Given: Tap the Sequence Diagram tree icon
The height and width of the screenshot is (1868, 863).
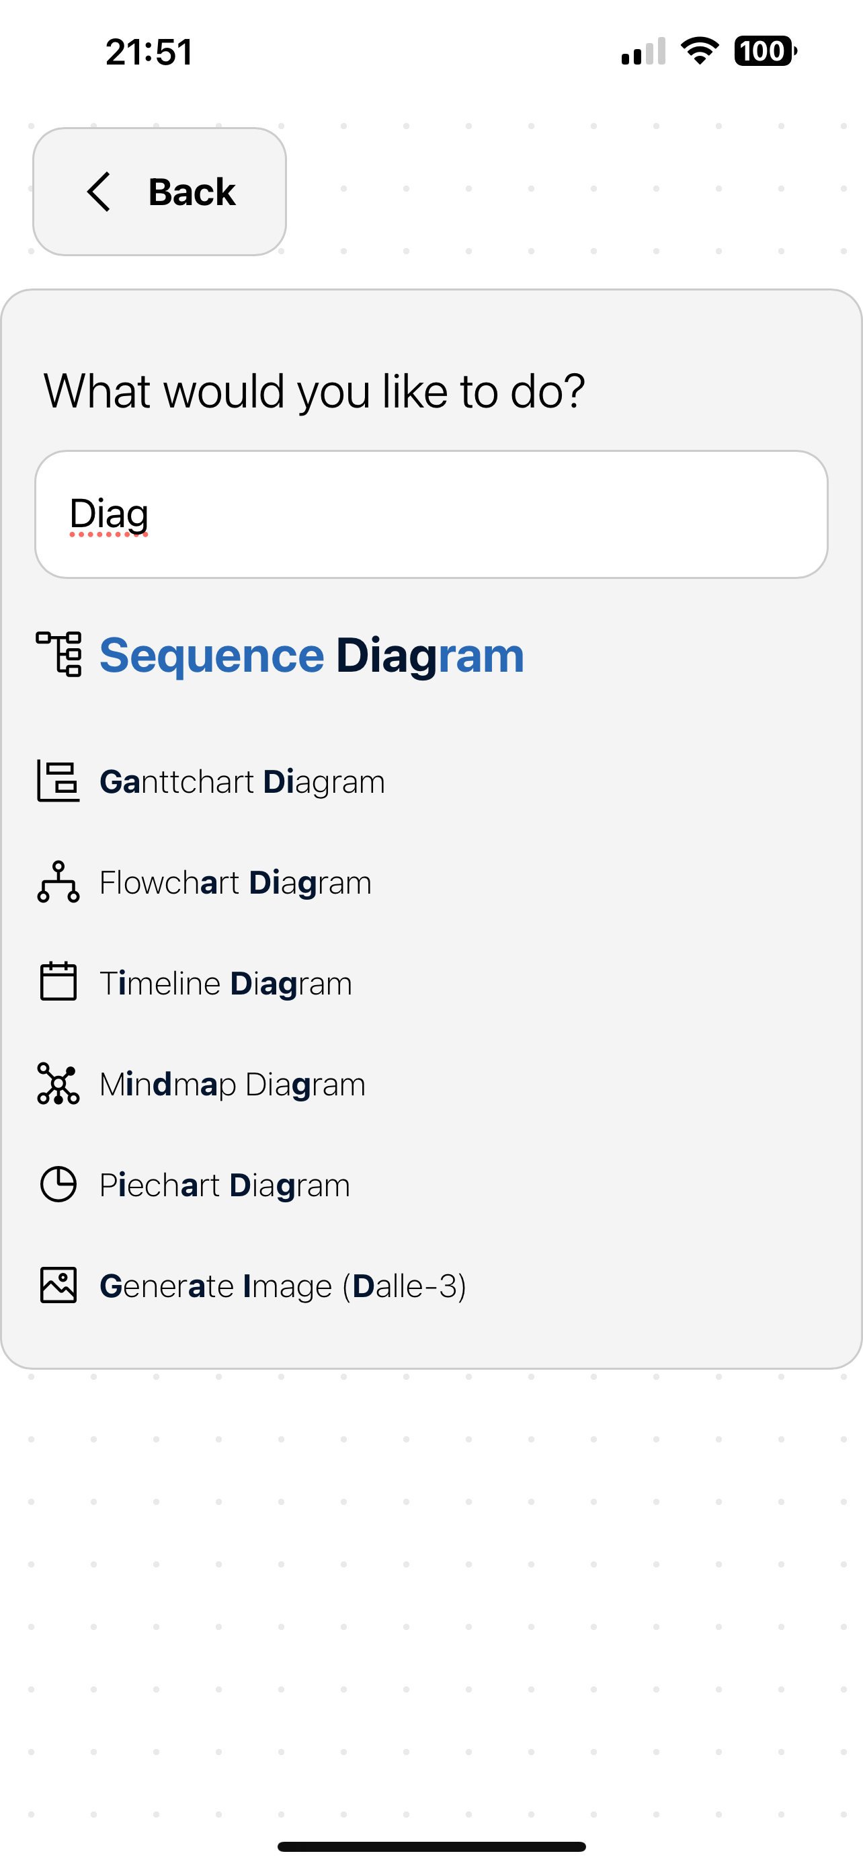Looking at the screenshot, I should [x=58, y=654].
